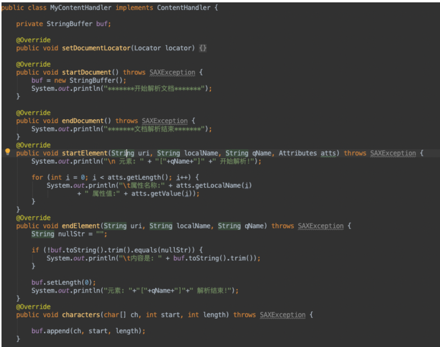Image resolution: width=440 pixels, height=347 pixels.
Task: Click SAXException in the startElement signature
Action: point(393,153)
